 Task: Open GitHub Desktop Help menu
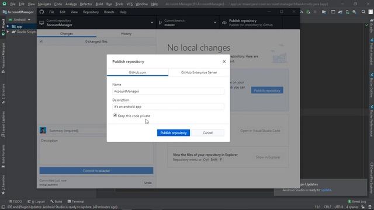pyautogui.click(x=123, y=12)
